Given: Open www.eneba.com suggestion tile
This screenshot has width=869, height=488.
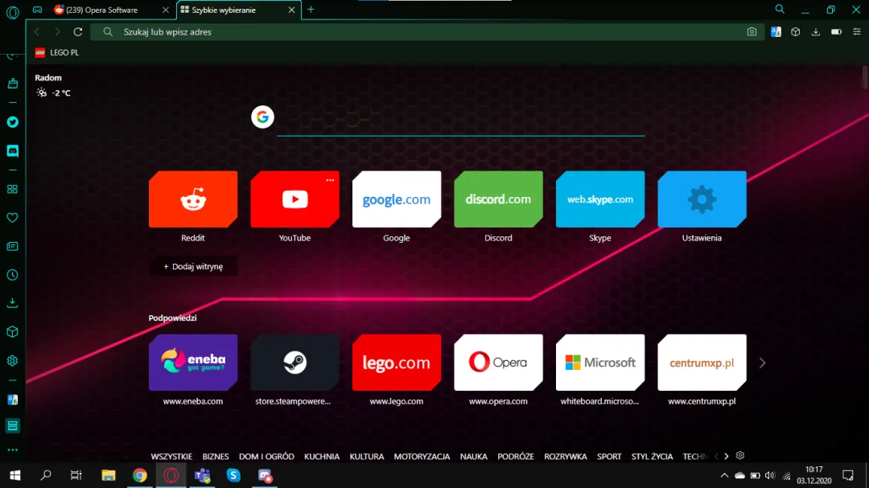Looking at the screenshot, I should tap(193, 363).
